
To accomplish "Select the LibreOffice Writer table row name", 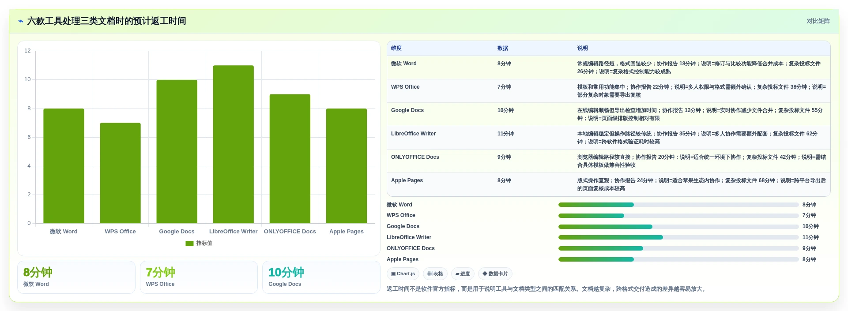I will (x=413, y=134).
